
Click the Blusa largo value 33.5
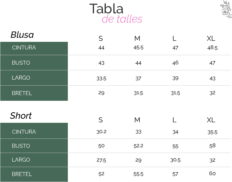(101, 79)
